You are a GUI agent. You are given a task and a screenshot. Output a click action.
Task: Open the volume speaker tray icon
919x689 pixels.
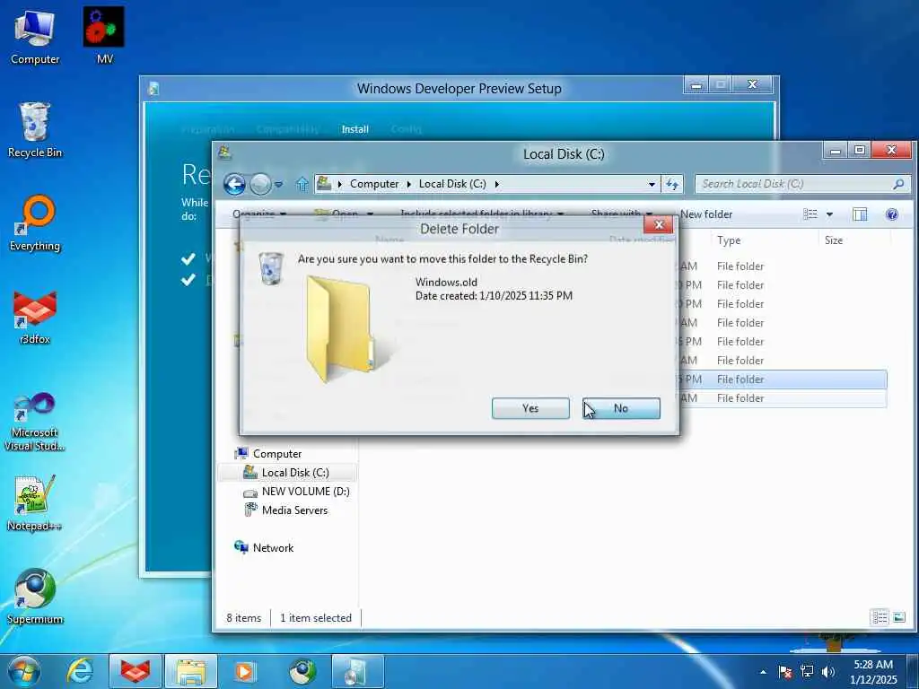(x=828, y=672)
